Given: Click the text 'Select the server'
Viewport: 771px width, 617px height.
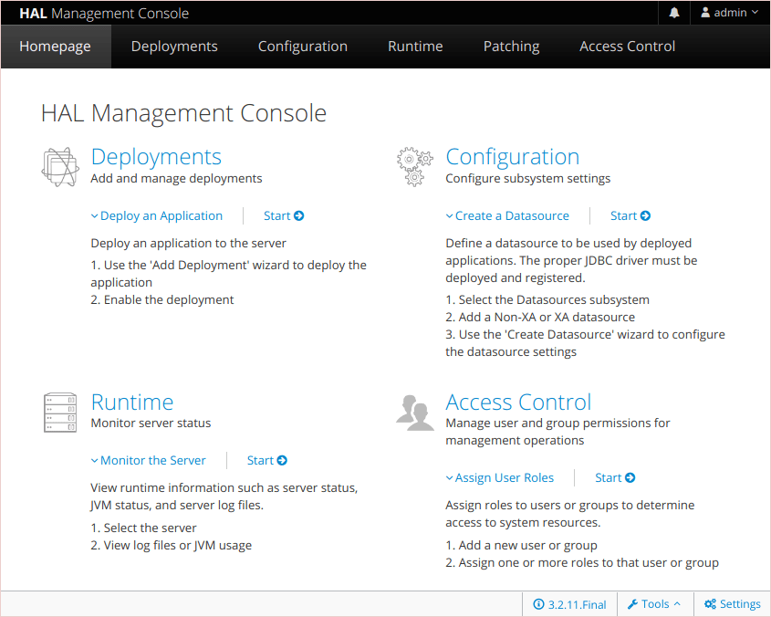Looking at the screenshot, I should [150, 528].
